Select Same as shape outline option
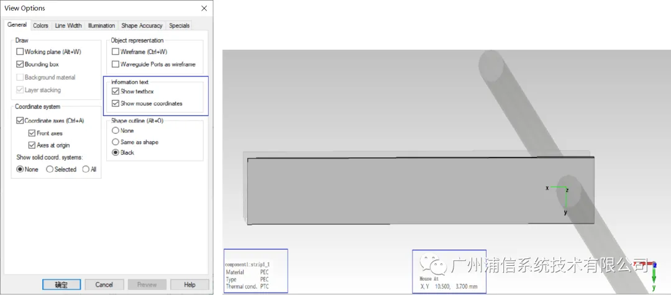The height and width of the screenshot is (295, 671). point(115,142)
